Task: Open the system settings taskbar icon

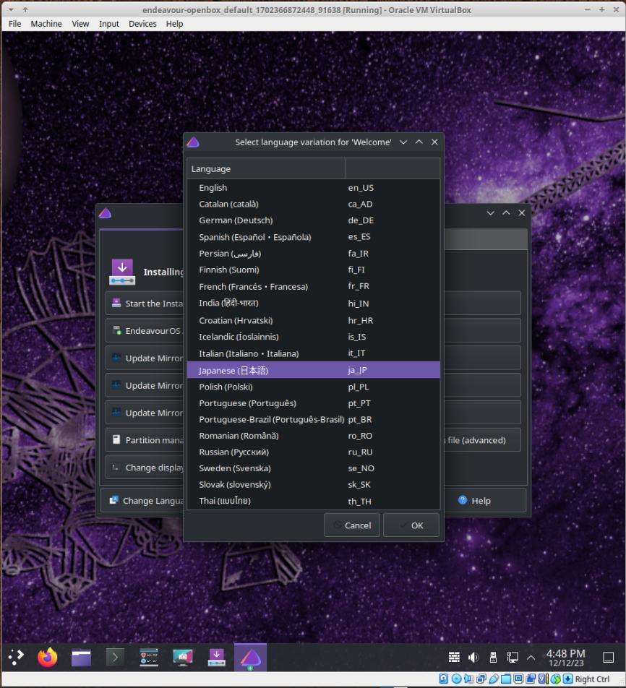Action: [149, 658]
